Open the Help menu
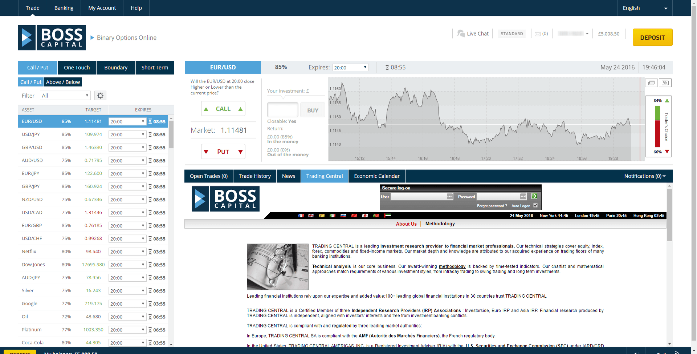The width and height of the screenshot is (697, 354). click(x=136, y=8)
